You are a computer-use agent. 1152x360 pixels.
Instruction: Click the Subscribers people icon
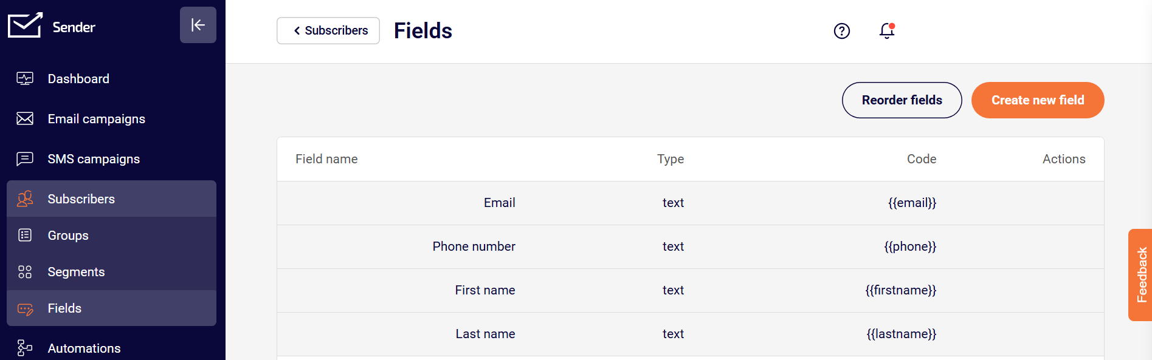25,199
